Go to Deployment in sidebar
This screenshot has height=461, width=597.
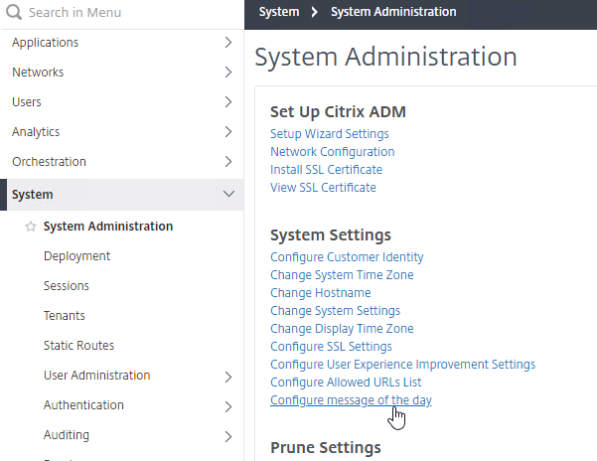point(76,255)
